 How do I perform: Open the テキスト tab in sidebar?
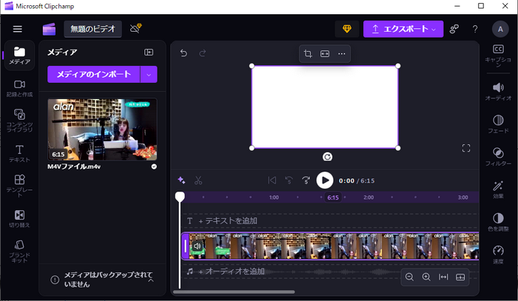(20, 154)
